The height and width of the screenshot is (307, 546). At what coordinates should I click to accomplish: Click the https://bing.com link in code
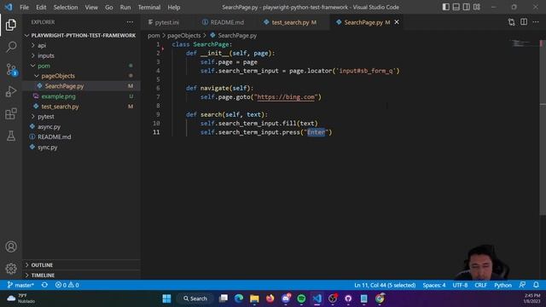click(x=286, y=97)
